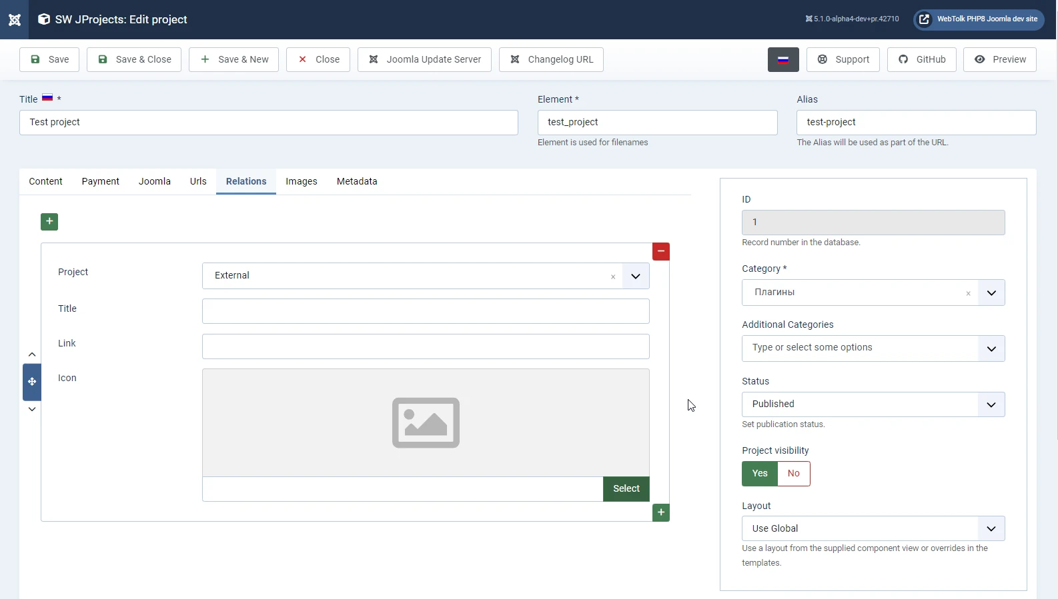Switch to the Urls tab

tap(198, 181)
